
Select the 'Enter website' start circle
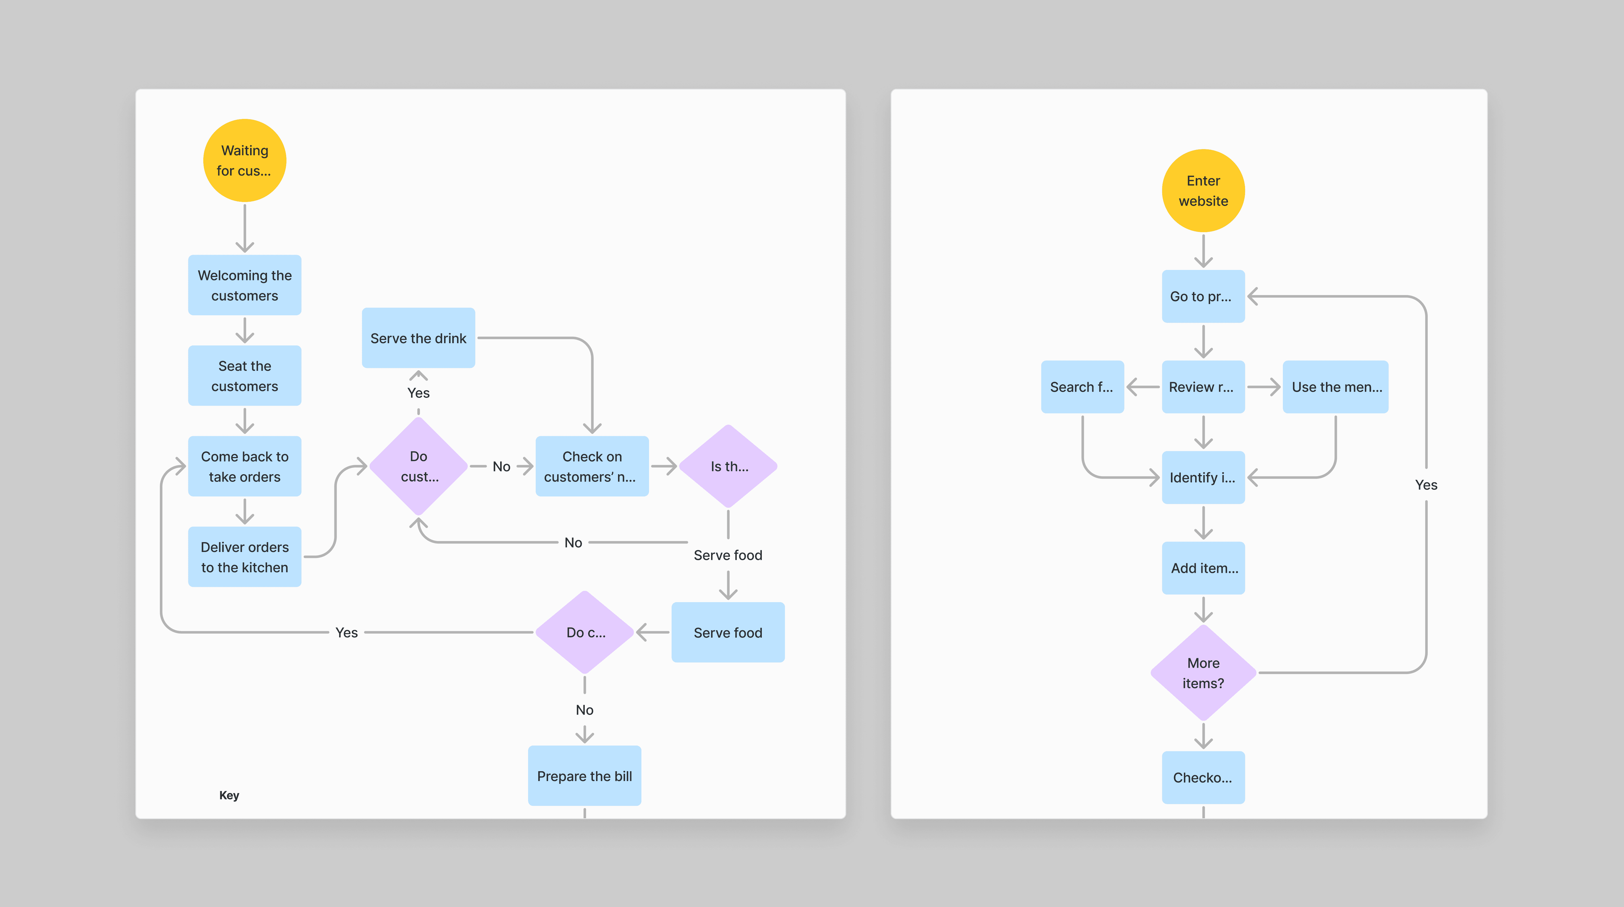[1203, 191]
